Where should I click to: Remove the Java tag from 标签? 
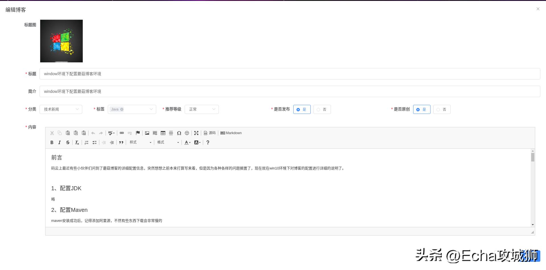tap(122, 109)
